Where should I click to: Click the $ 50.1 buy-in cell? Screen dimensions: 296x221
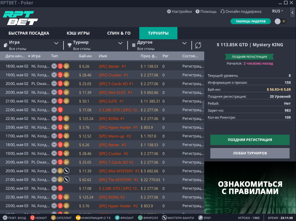pyautogui.click(x=84, y=101)
